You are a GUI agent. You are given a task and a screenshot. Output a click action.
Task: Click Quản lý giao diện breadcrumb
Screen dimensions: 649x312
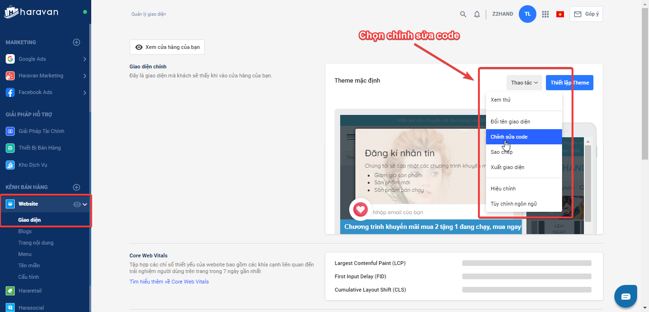point(149,14)
